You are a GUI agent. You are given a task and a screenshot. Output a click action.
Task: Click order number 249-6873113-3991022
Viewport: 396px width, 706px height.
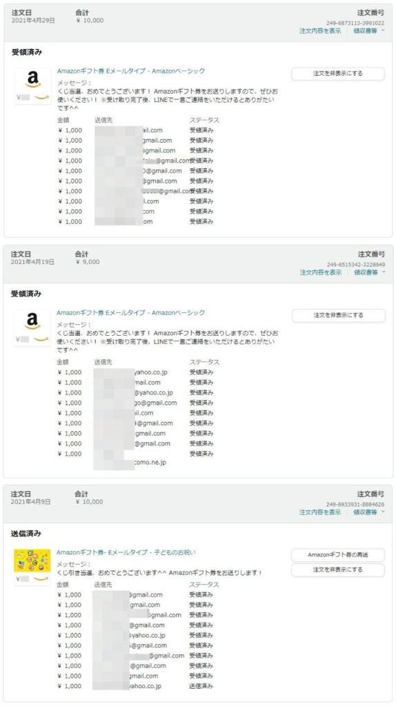coord(355,23)
